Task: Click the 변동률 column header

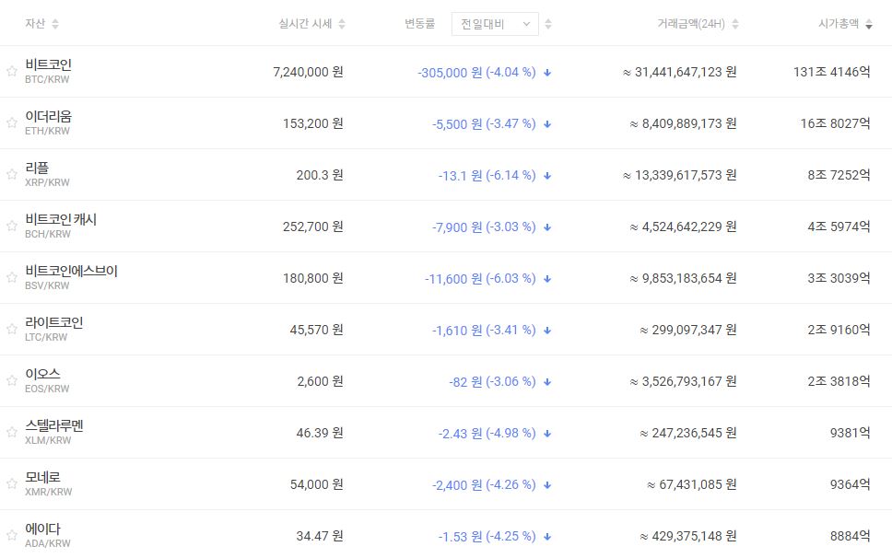Action: point(418,24)
